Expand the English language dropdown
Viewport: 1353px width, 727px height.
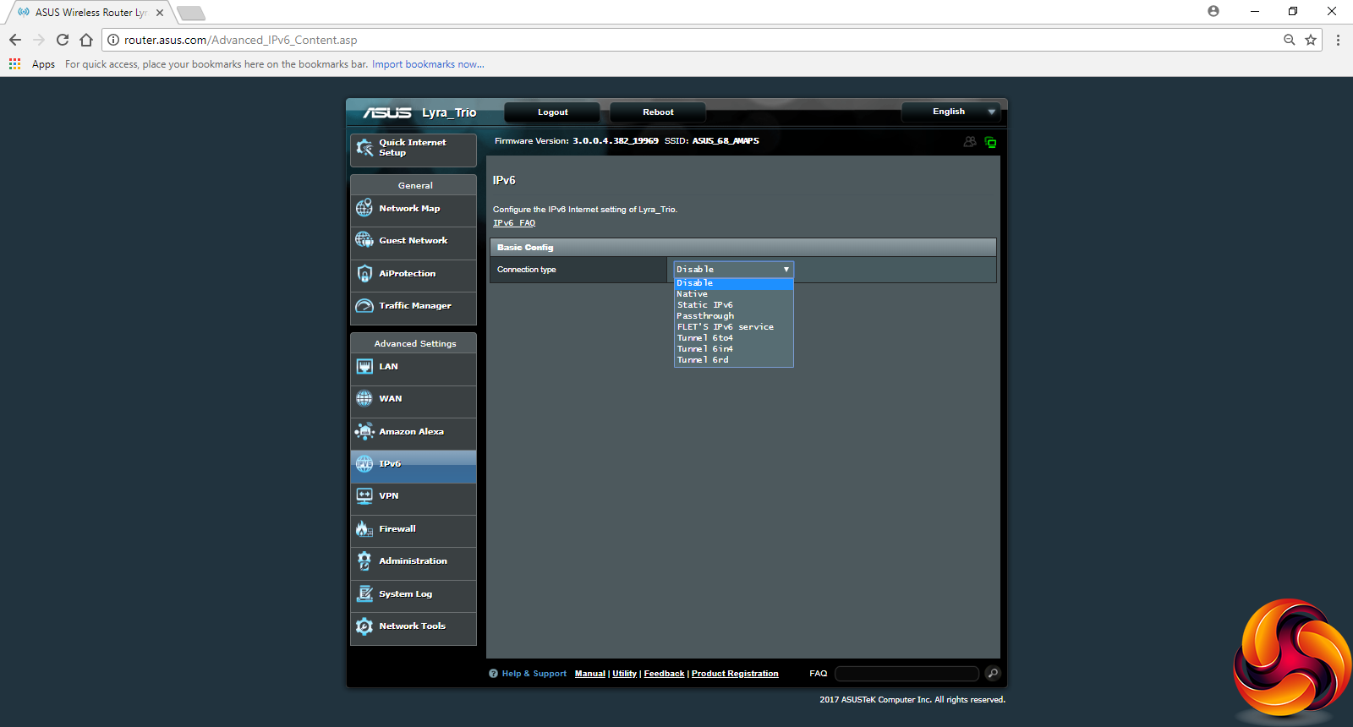click(950, 112)
